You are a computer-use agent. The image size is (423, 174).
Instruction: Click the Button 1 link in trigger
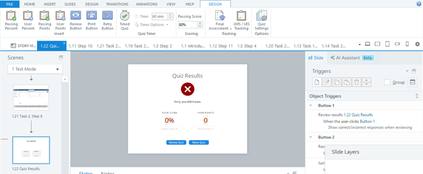coord(367,121)
